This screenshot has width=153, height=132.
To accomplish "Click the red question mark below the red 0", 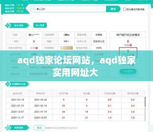I will [x=131, y=45].
